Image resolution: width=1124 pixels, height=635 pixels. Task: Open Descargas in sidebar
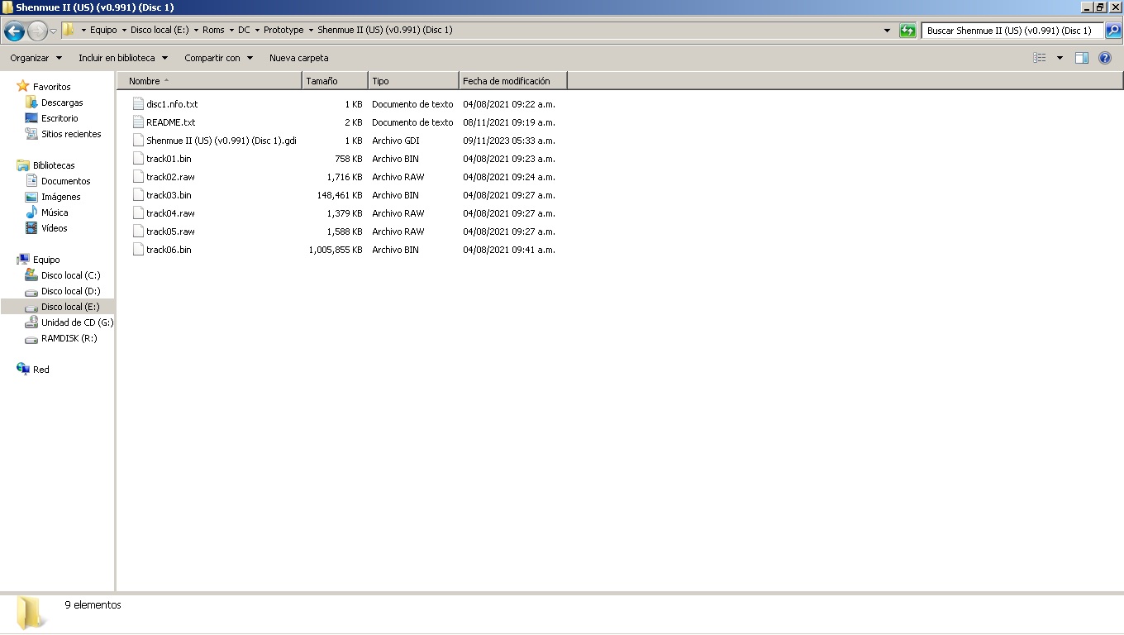62,103
